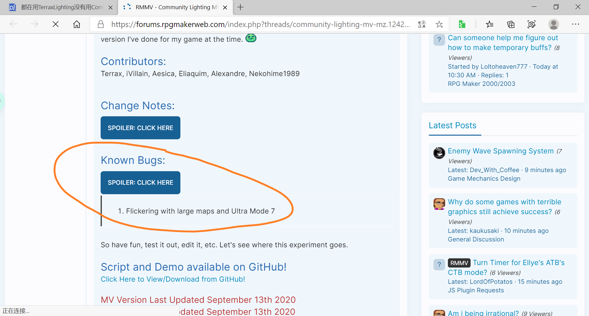Select the RMMV Community Lighting tab

pos(175,7)
